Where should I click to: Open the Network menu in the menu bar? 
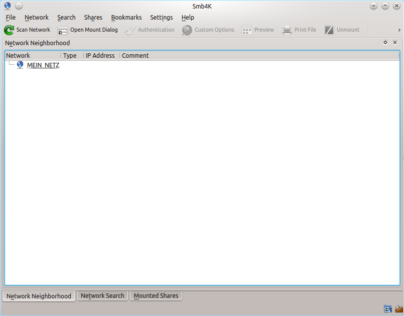click(x=37, y=18)
